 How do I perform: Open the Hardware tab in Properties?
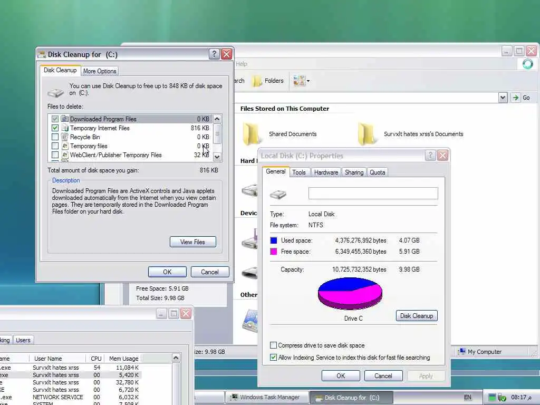[326, 172]
